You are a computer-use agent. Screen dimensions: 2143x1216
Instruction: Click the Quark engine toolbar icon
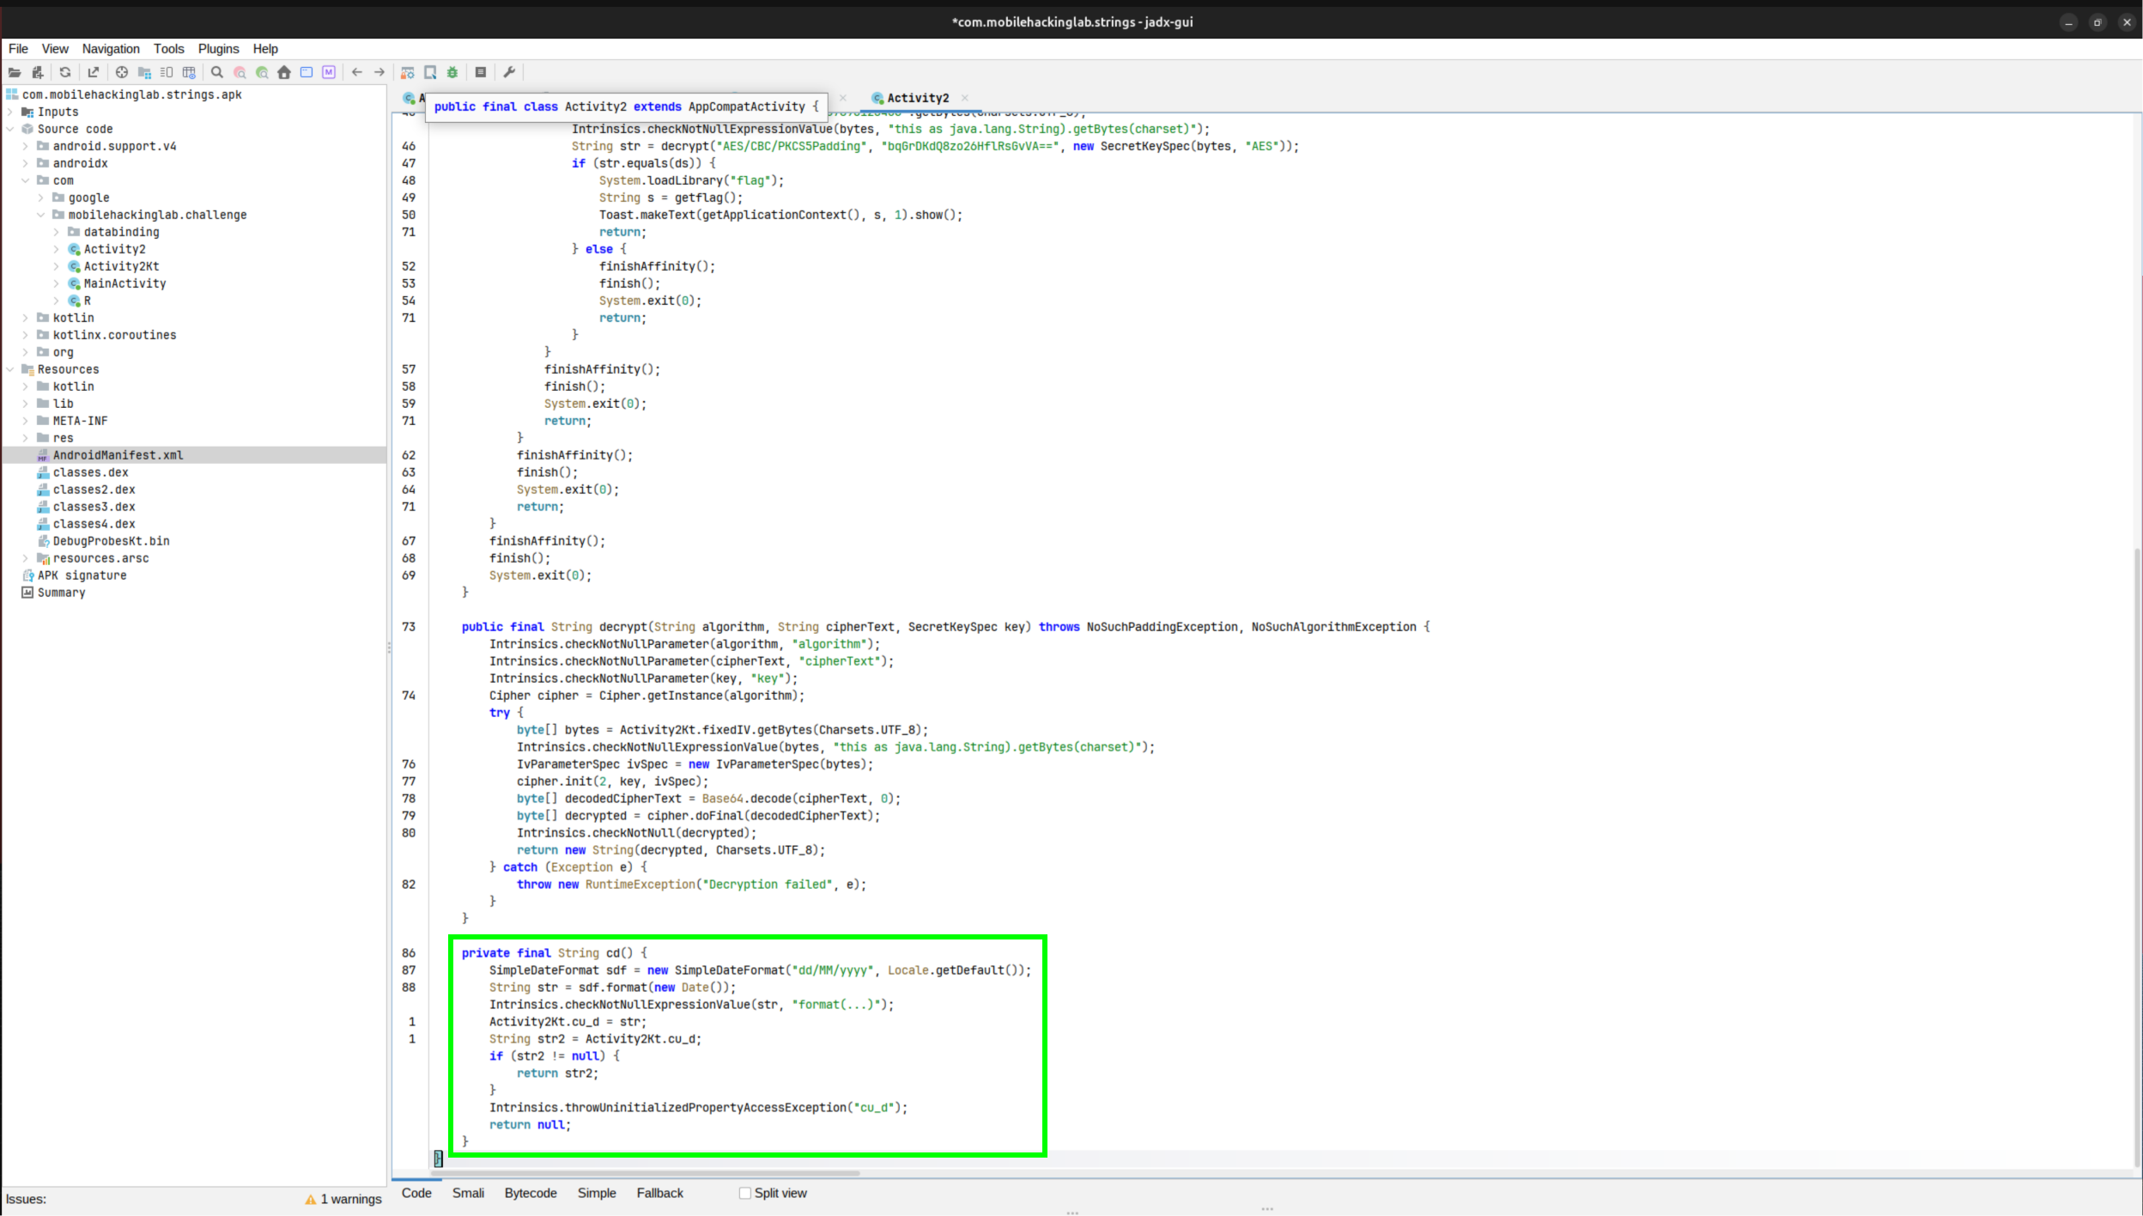coord(430,73)
